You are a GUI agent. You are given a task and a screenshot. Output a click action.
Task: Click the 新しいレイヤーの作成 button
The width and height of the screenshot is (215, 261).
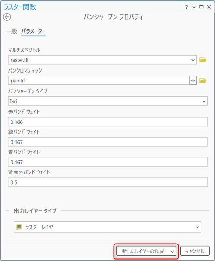pyautogui.click(x=143, y=251)
